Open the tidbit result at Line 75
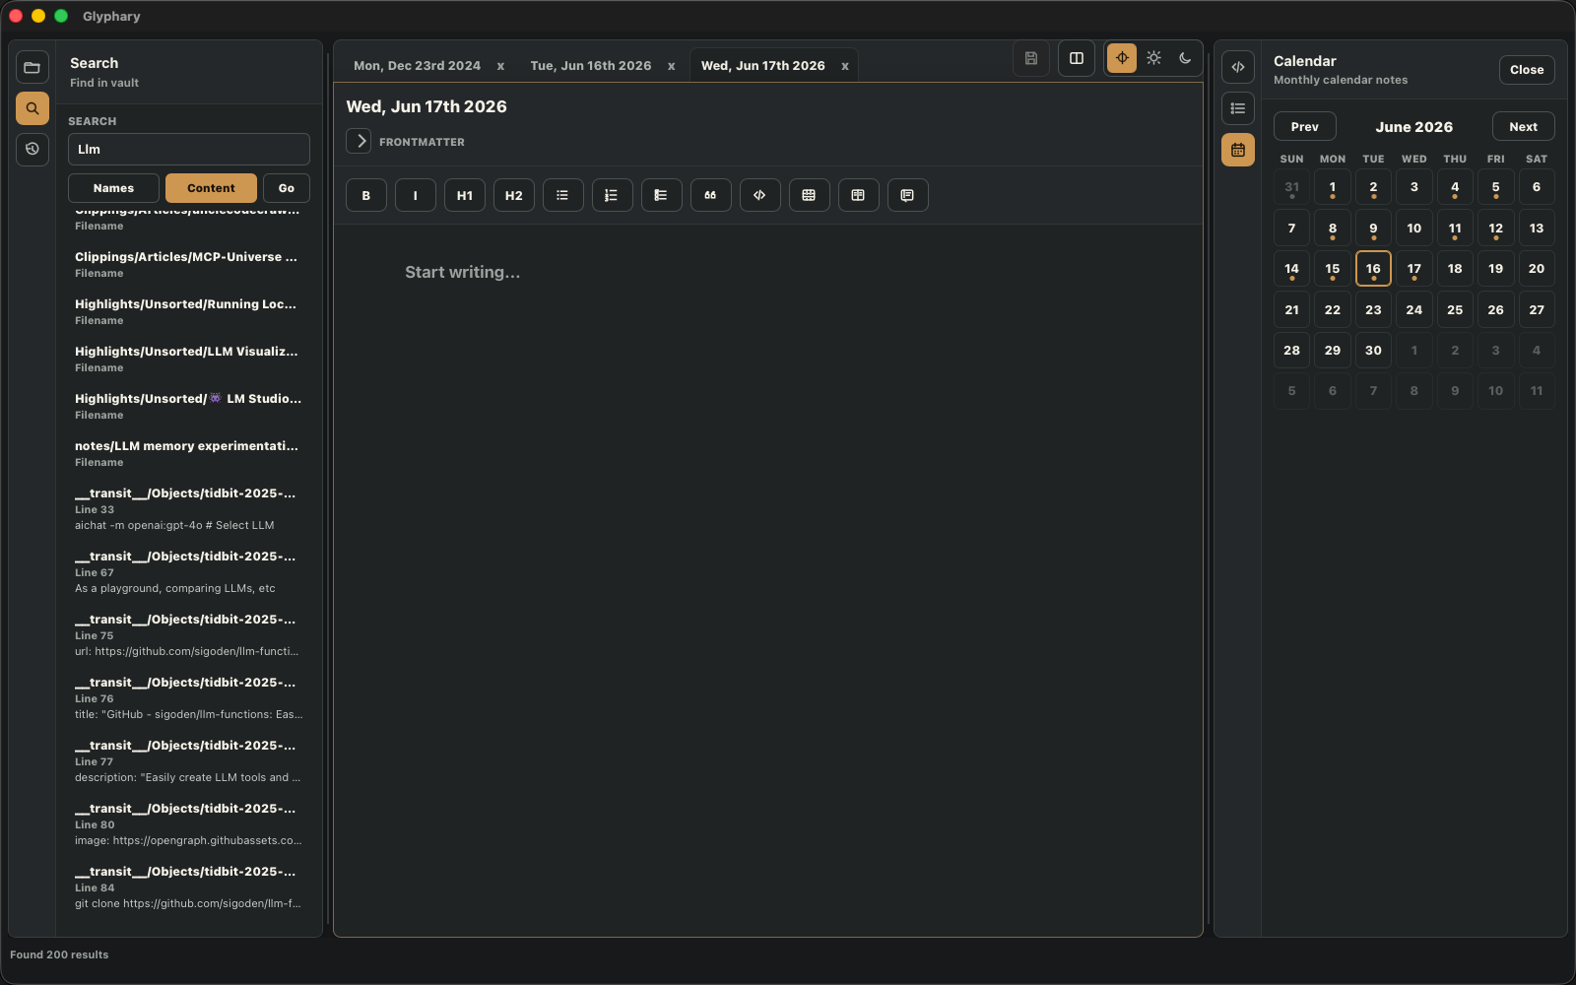1576x985 pixels. tap(189, 634)
